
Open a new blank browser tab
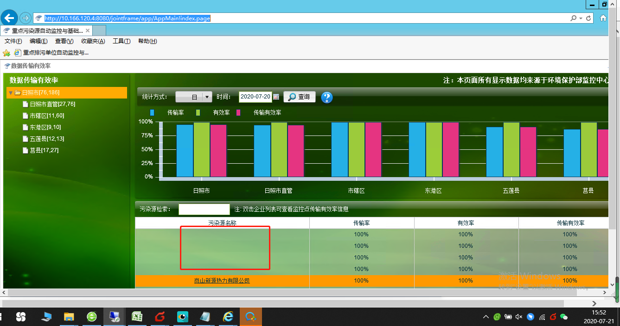pyautogui.click(x=99, y=31)
